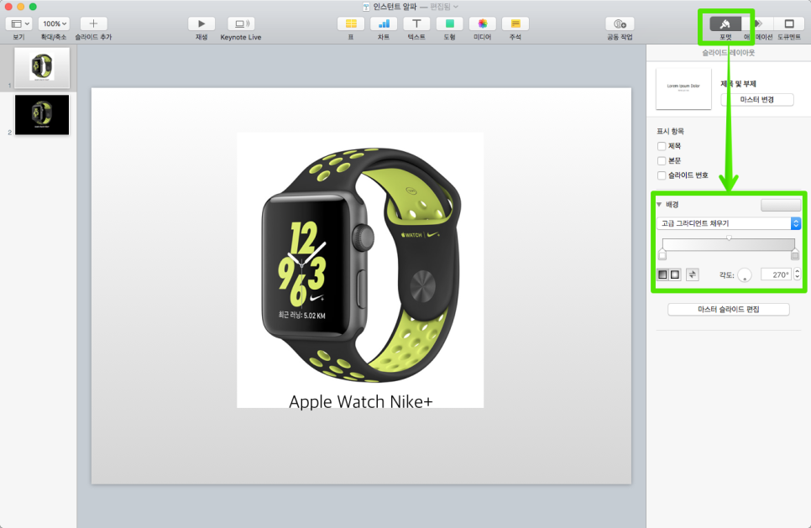Open the View (보기) toolbar menu
The width and height of the screenshot is (811, 528).
click(x=19, y=24)
